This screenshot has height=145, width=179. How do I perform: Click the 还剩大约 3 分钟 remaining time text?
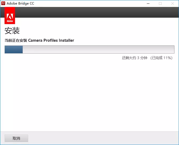[135, 58]
